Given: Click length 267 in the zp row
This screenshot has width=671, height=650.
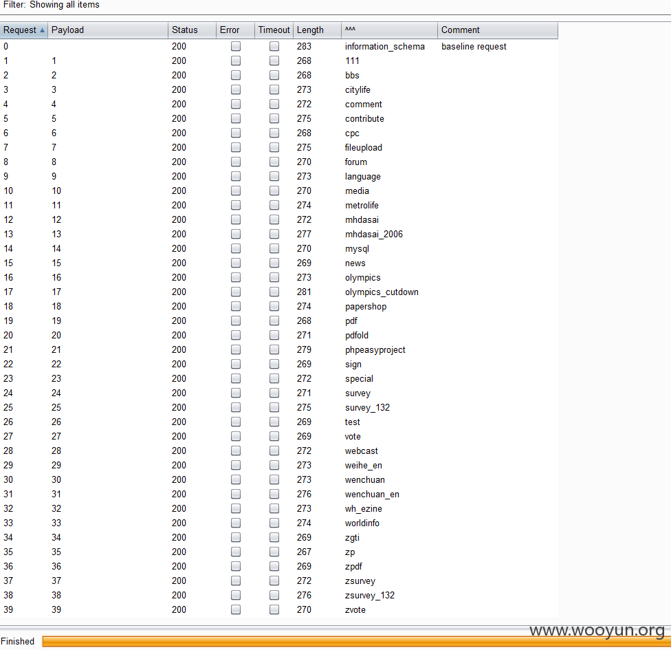Looking at the screenshot, I should point(305,552).
